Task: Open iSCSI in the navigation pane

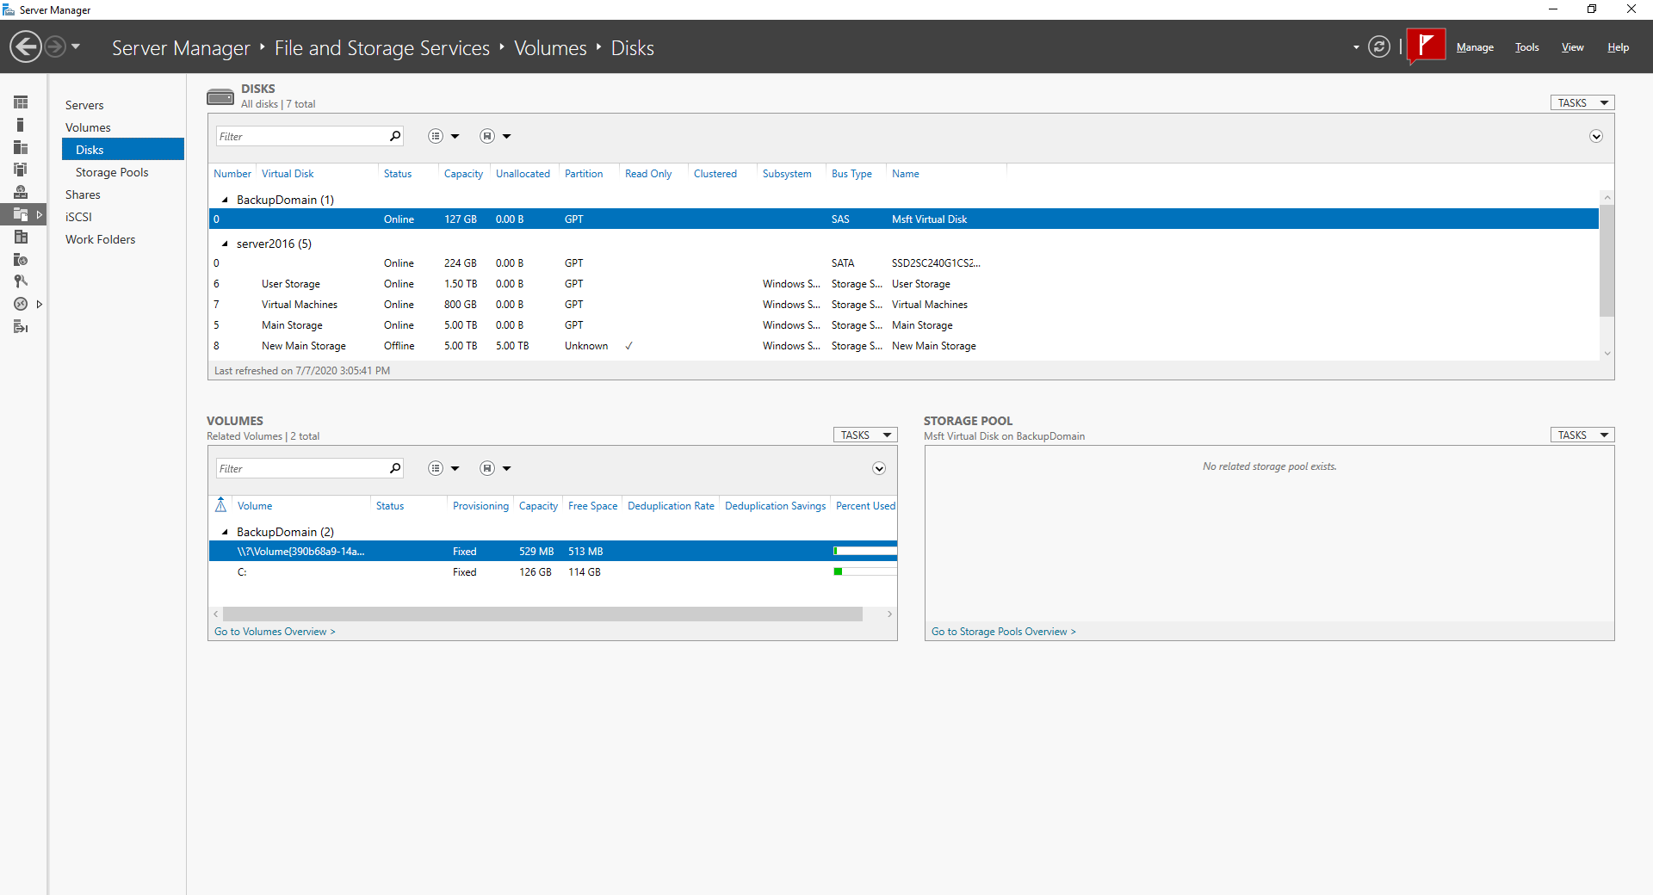Action: 78,217
